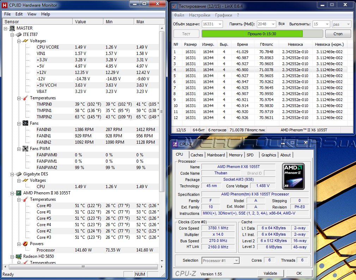356x280 pixels.
Task: Click the green LinX test progress bar
Action: [x=252, y=34]
